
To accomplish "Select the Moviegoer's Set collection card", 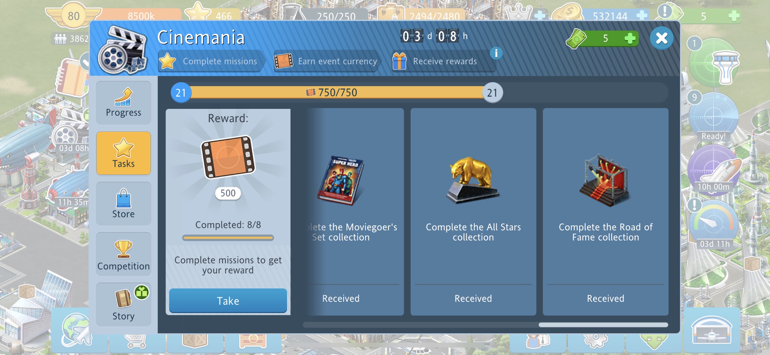I will click(353, 212).
